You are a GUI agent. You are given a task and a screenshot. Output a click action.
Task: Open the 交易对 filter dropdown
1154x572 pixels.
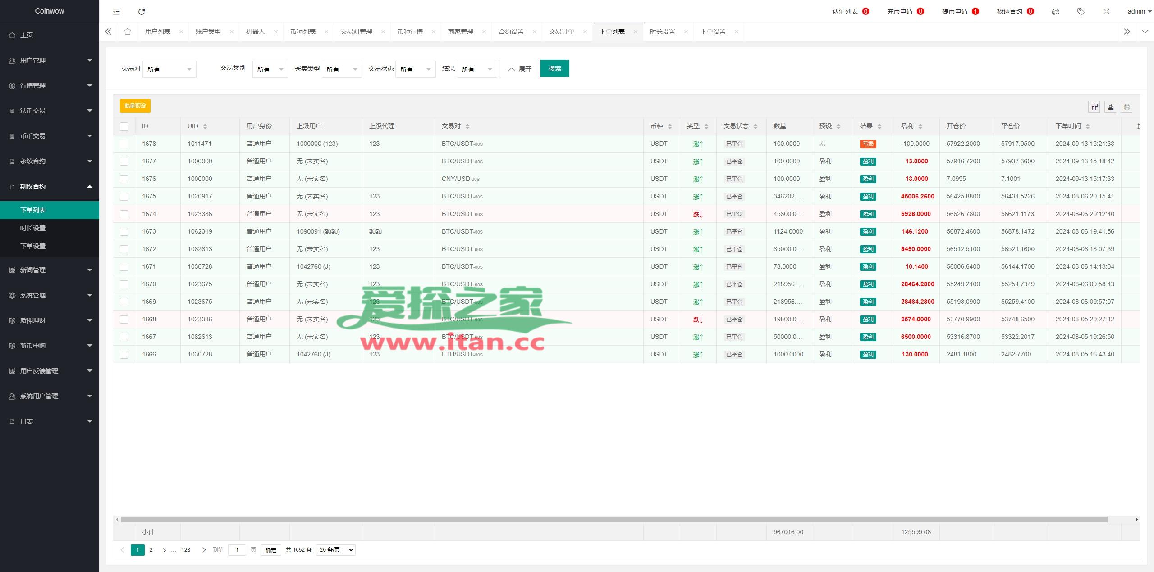click(x=169, y=69)
